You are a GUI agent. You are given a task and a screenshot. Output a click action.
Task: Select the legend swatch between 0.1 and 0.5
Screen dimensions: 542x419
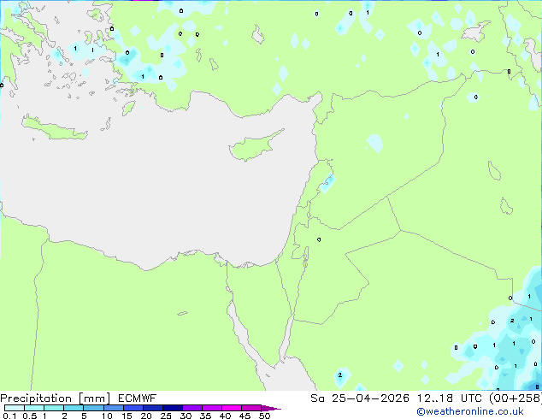(15, 408)
